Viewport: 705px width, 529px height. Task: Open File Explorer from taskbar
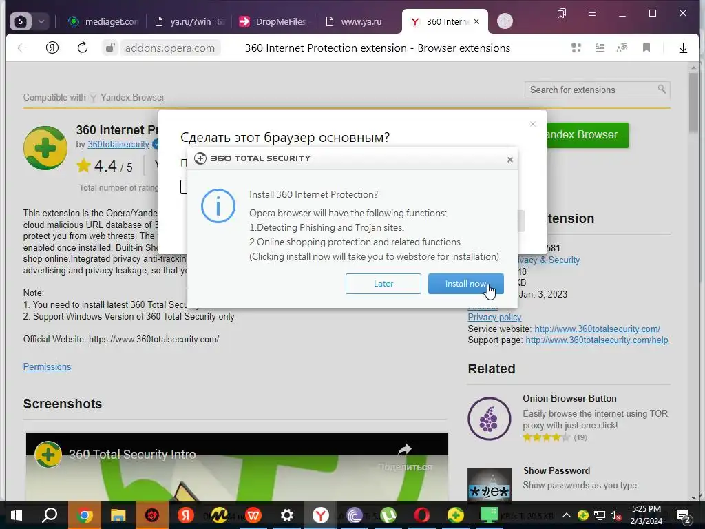click(118, 515)
